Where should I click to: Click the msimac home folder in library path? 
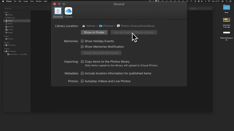coord(88,26)
